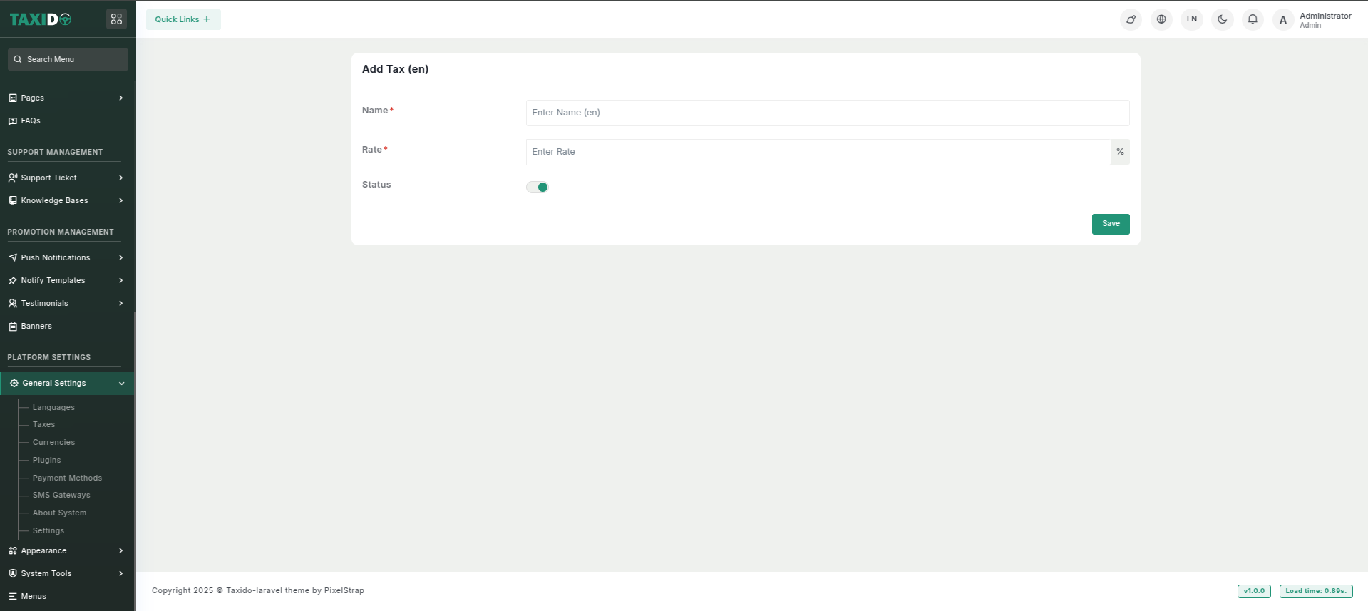Open Quick Links button
This screenshot has width=1368, height=611.
point(183,19)
